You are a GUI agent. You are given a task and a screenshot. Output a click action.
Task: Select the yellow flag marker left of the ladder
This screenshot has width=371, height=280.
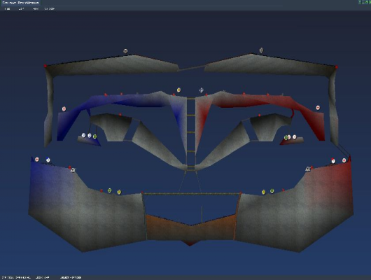tap(178, 90)
